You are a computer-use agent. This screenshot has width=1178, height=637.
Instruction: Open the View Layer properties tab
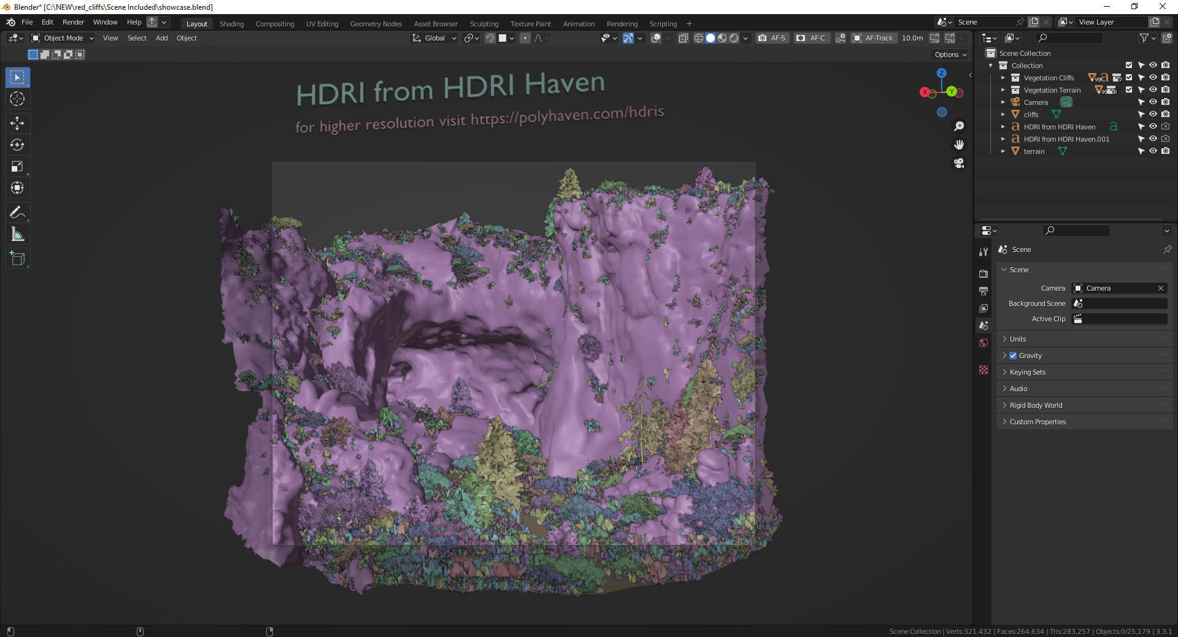tap(984, 308)
